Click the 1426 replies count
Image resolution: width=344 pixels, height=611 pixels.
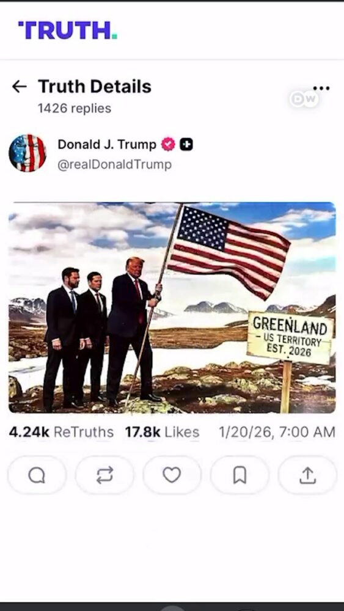[x=75, y=108]
